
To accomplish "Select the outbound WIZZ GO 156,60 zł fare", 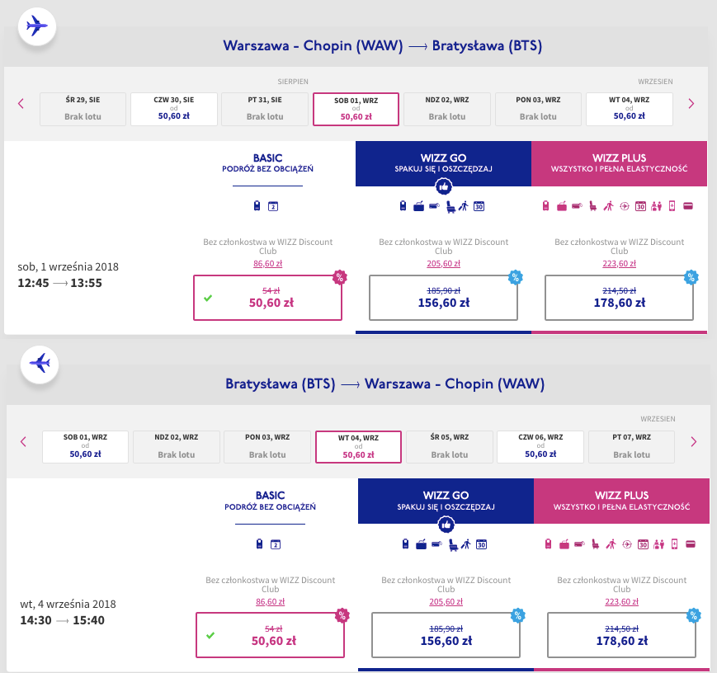I will tap(443, 297).
